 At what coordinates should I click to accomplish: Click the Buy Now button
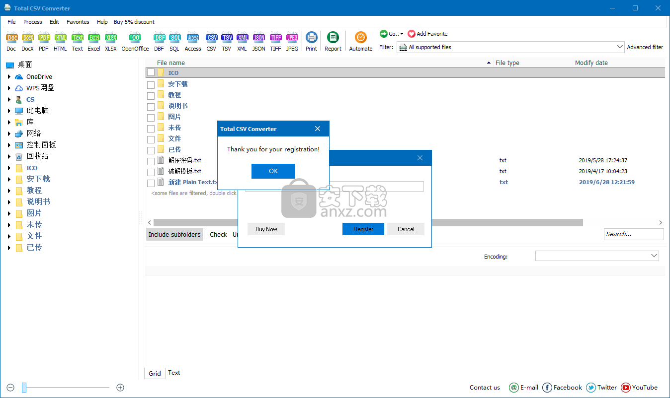(x=266, y=229)
